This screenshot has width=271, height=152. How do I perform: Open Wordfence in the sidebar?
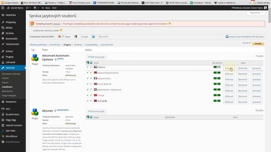click(x=11, y=136)
